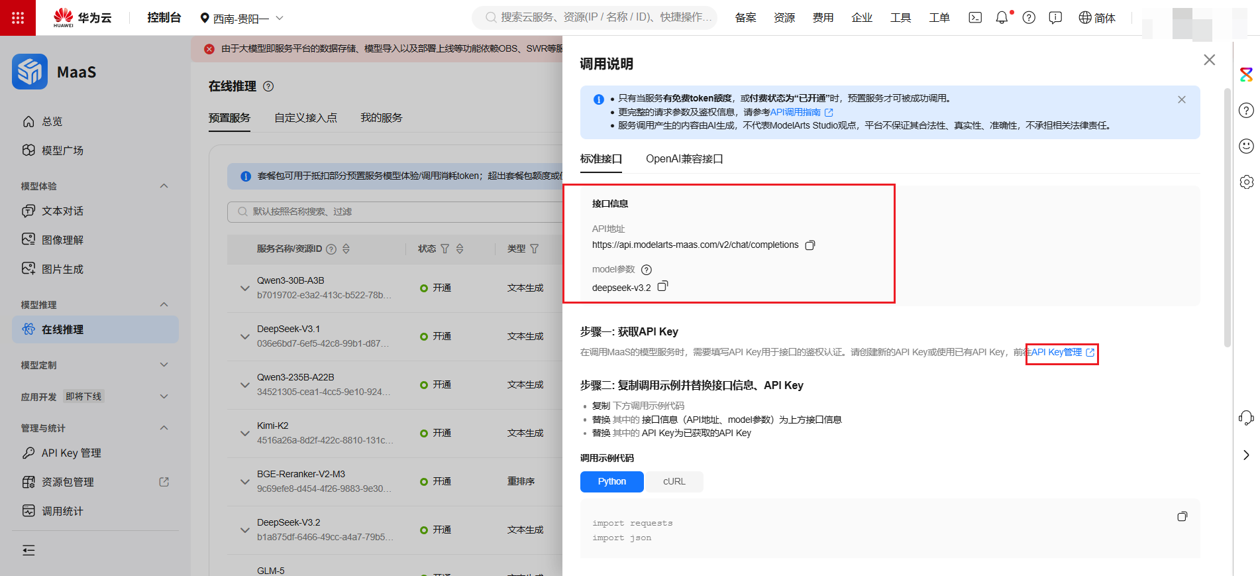
Task: Switch language via 简体 globe
Action: (1097, 18)
